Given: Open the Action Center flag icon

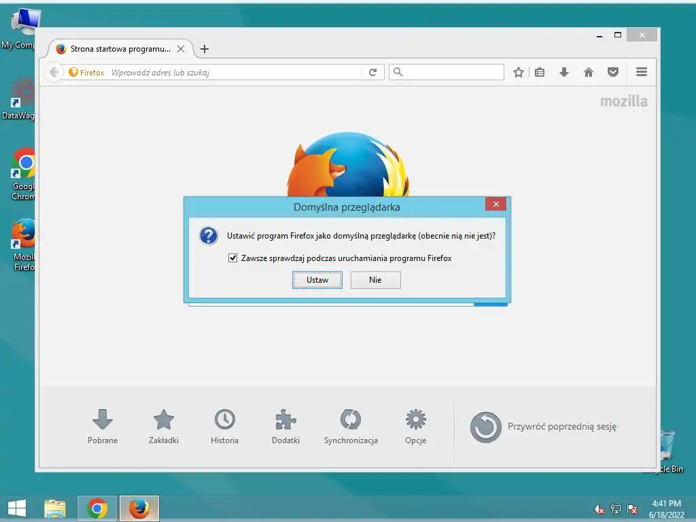Looking at the screenshot, I should point(632,509).
